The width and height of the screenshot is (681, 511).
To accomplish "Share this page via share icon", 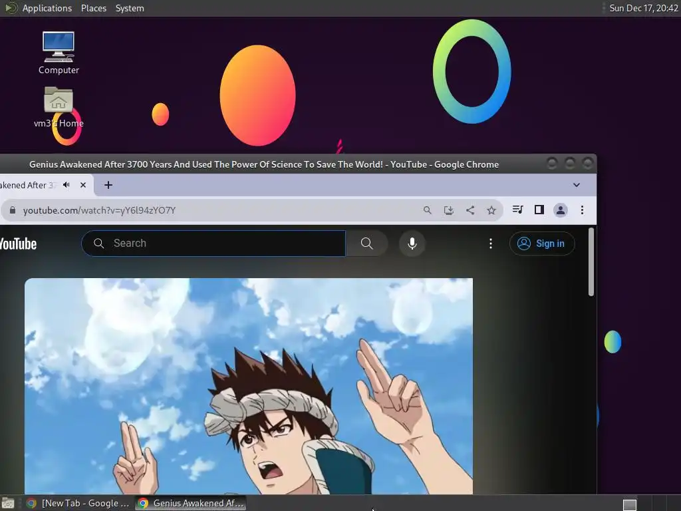I will (x=470, y=210).
